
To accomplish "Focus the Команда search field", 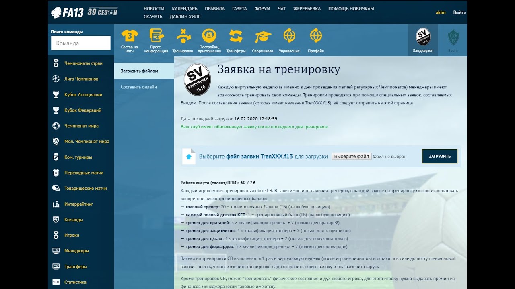I will (81, 43).
